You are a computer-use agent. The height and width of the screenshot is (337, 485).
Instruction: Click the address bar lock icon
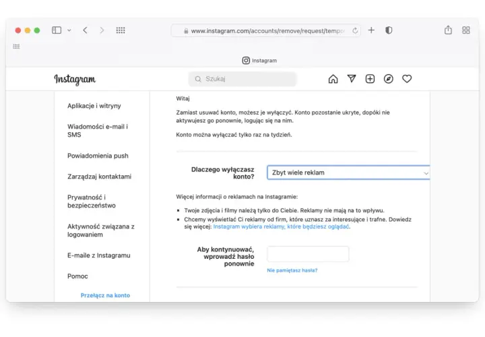point(186,31)
